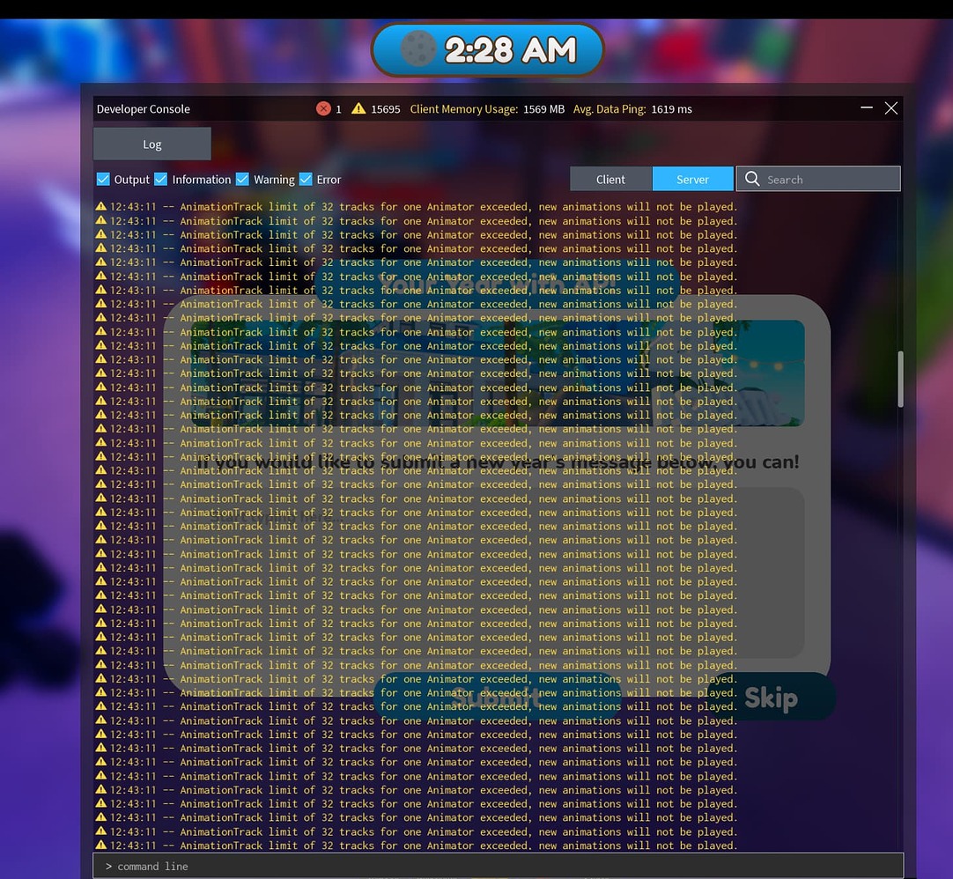Click the last visible AnimationTrack warning line

point(417,845)
